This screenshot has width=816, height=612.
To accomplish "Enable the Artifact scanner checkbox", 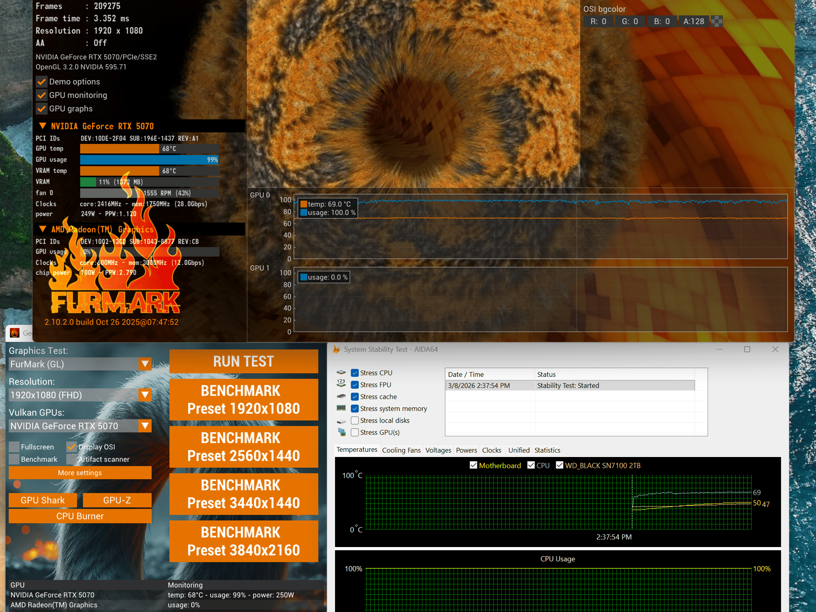I will (72, 459).
